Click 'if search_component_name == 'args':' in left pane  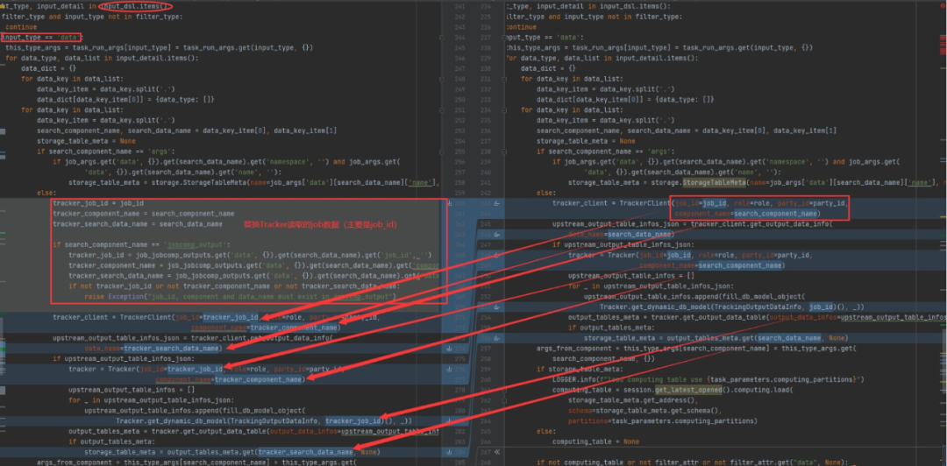(x=105, y=152)
